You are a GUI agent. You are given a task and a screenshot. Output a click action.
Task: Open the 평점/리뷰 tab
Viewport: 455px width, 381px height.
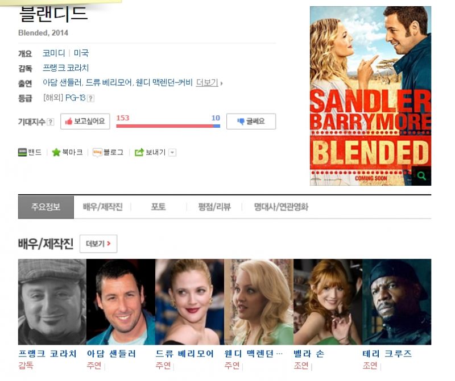point(214,207)
